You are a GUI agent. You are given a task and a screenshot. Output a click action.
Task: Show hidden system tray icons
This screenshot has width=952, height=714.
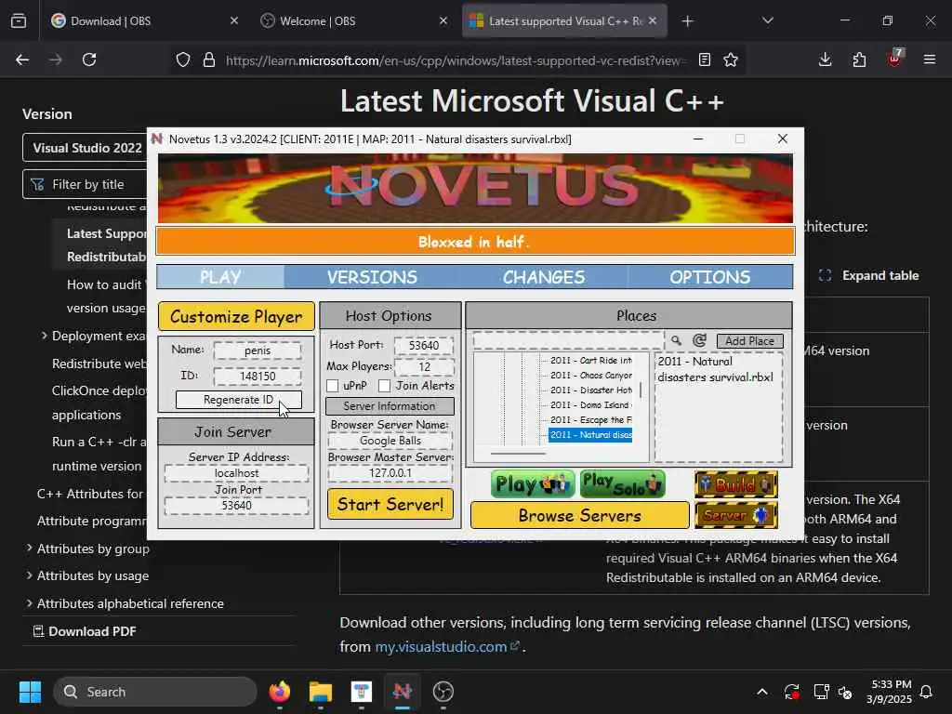[x=762, y=692]
